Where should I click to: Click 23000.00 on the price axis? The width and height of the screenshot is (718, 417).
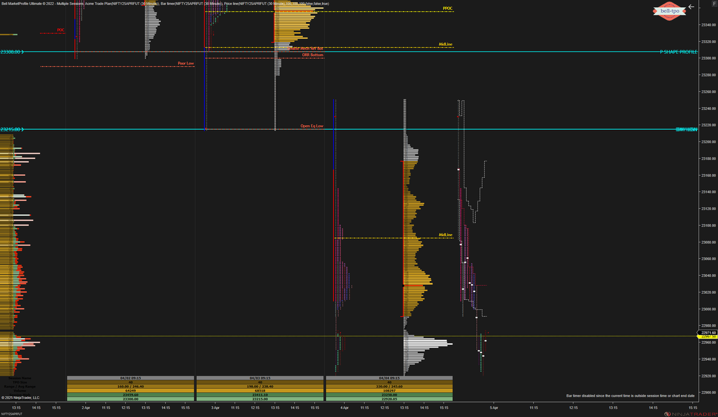[x=708, y=309]
